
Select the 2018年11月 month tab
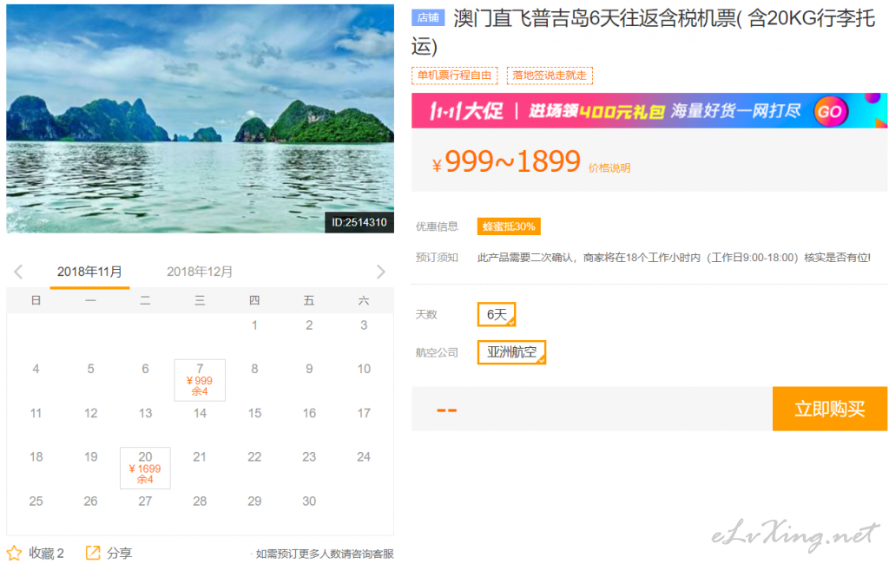pyautogui.click(x=89, y=272)
